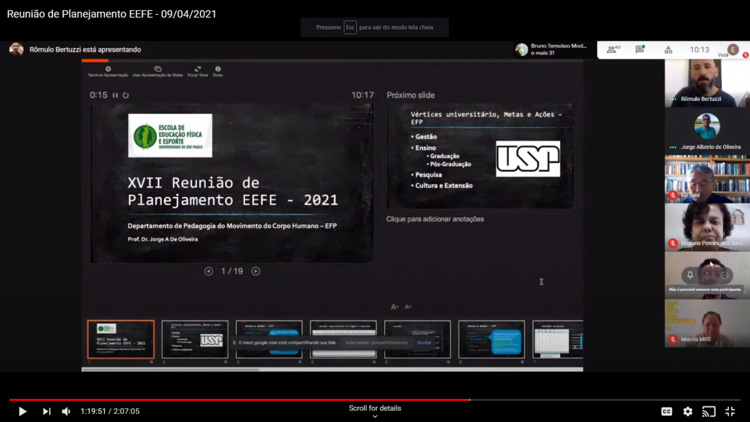Click the video time 1:19:51 / 2:07:05
Image resolution: width=750 pixels, height=422 pixels.
(x=110, y=411)
